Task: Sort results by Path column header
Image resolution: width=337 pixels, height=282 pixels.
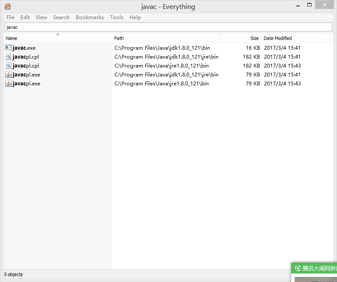Action: click(166, 38)
